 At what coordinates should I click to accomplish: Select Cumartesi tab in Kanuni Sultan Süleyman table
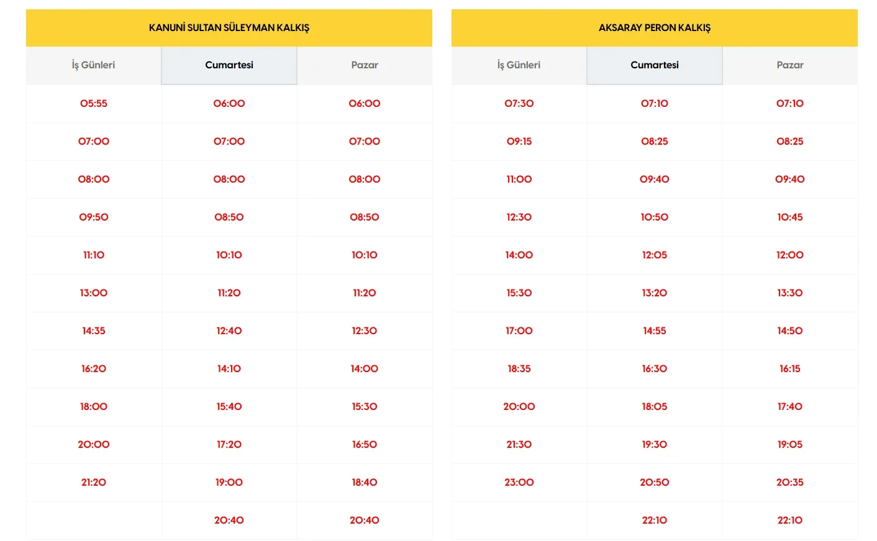pos(229,65)
